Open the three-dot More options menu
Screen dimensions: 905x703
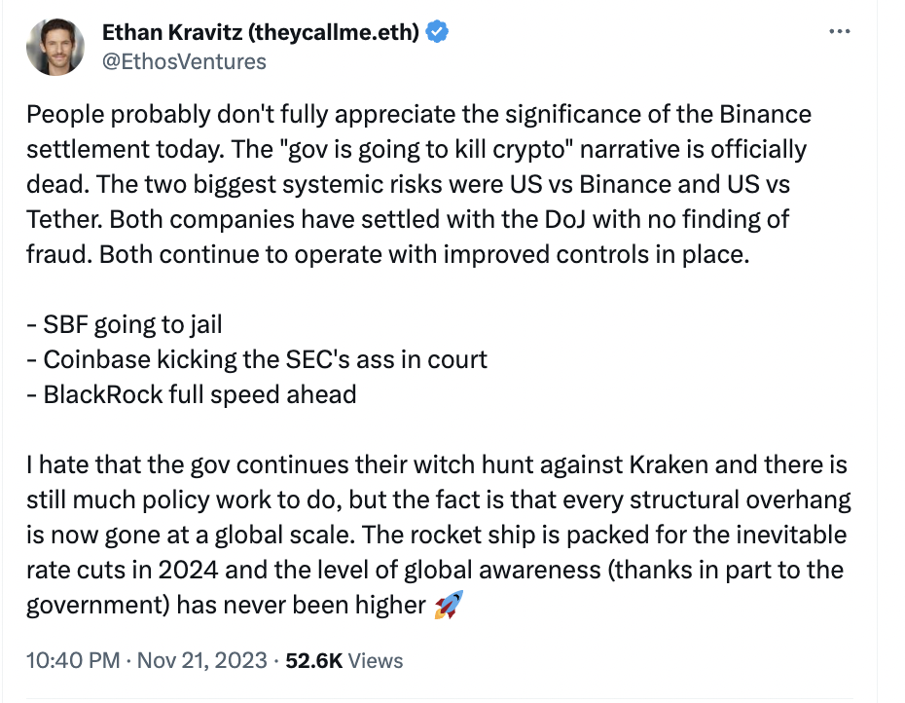point(839,31)
